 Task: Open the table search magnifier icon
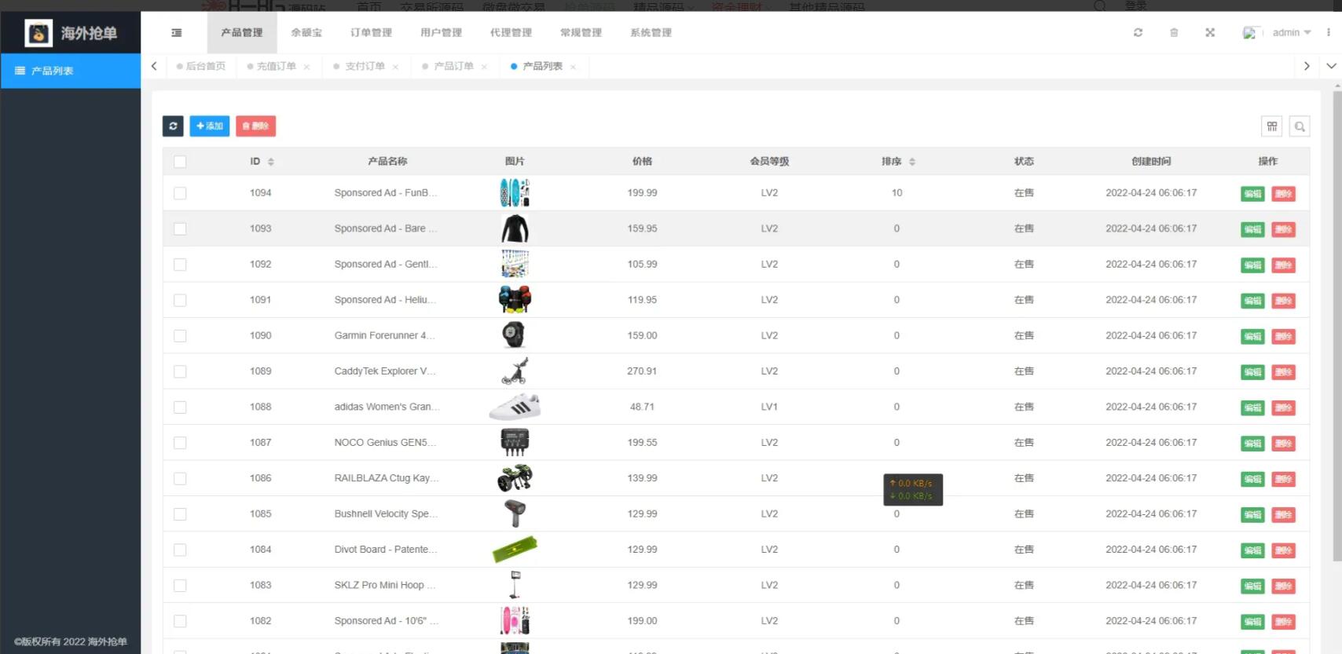[1300, 126]
